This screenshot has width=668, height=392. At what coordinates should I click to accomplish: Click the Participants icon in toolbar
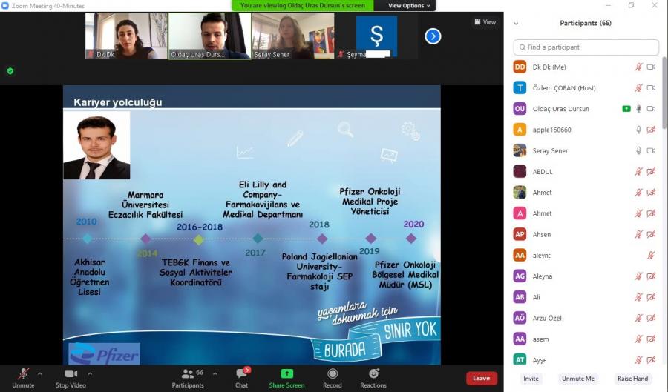[x=188, y=374]
